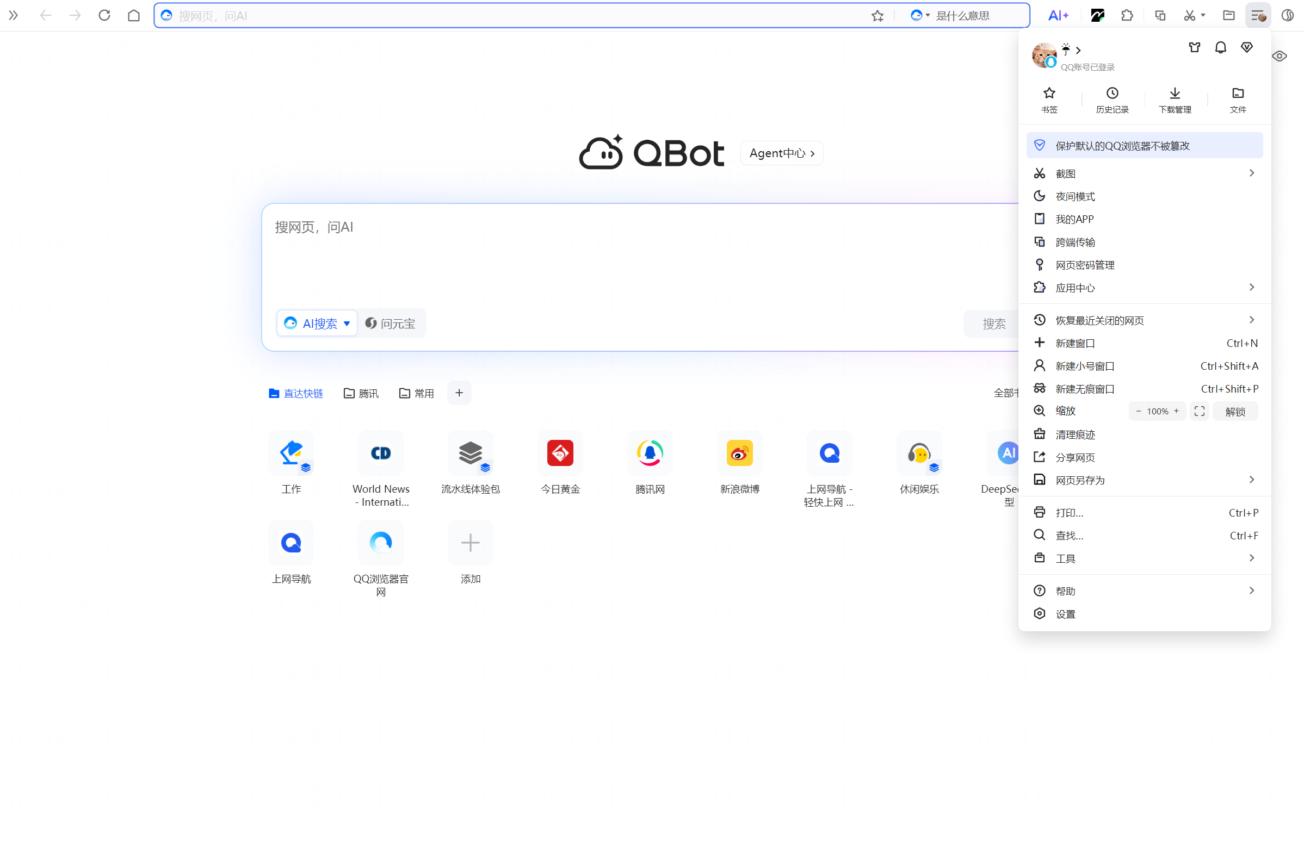The image size is (1304, 845).
Task: Click the user avatar in menu panel
Action: 1045,55
